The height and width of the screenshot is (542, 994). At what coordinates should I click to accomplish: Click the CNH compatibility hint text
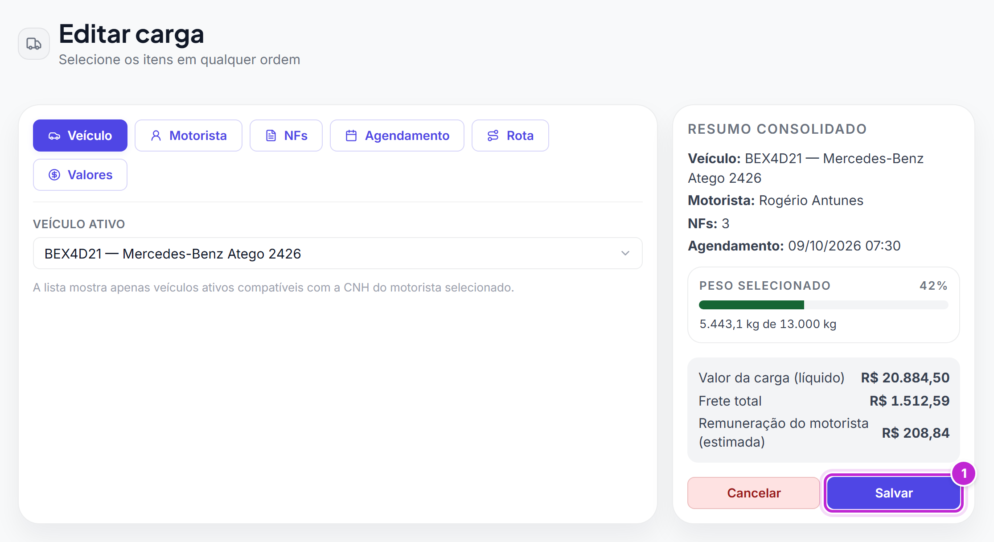click(x=274, y=287)
